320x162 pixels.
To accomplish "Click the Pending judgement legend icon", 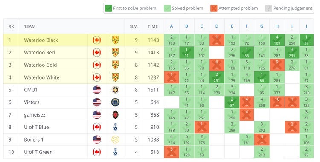I will pos(268,9).
